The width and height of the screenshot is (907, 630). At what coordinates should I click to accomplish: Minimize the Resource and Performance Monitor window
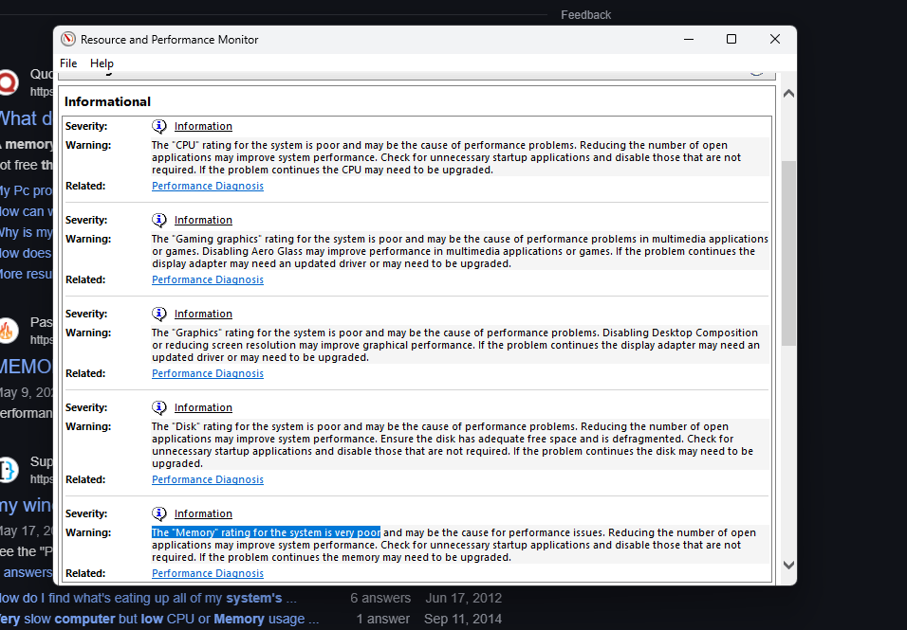click(x=689, y=39)
